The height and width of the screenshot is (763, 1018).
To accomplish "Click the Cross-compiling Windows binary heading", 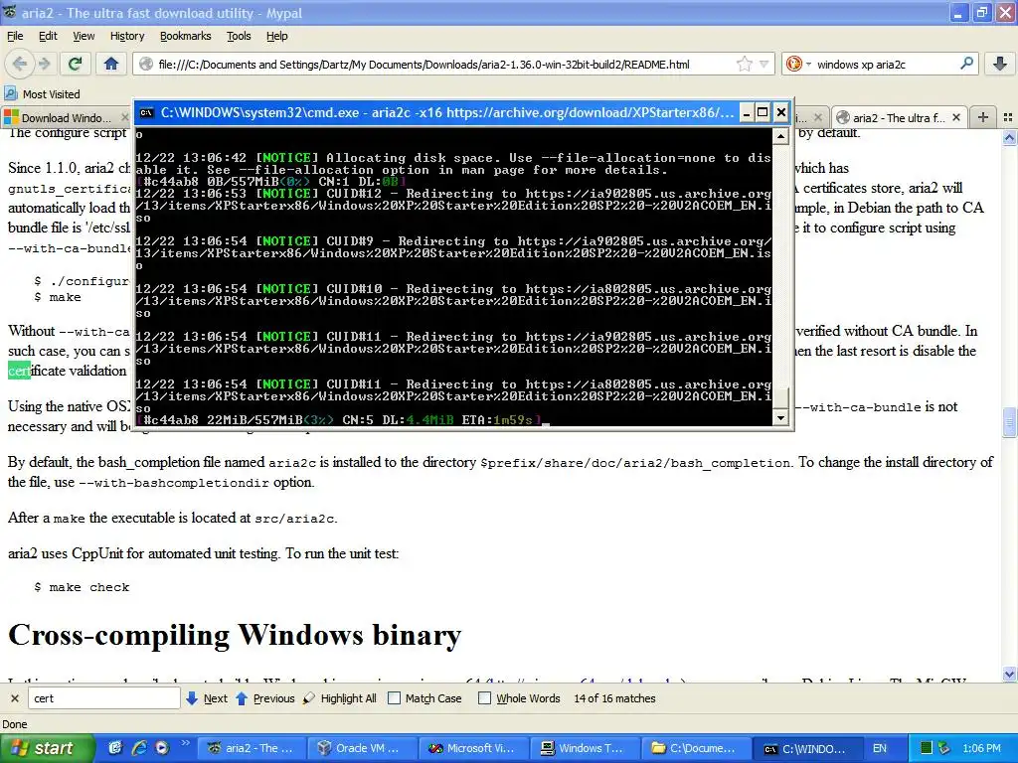I will (235, 635).
